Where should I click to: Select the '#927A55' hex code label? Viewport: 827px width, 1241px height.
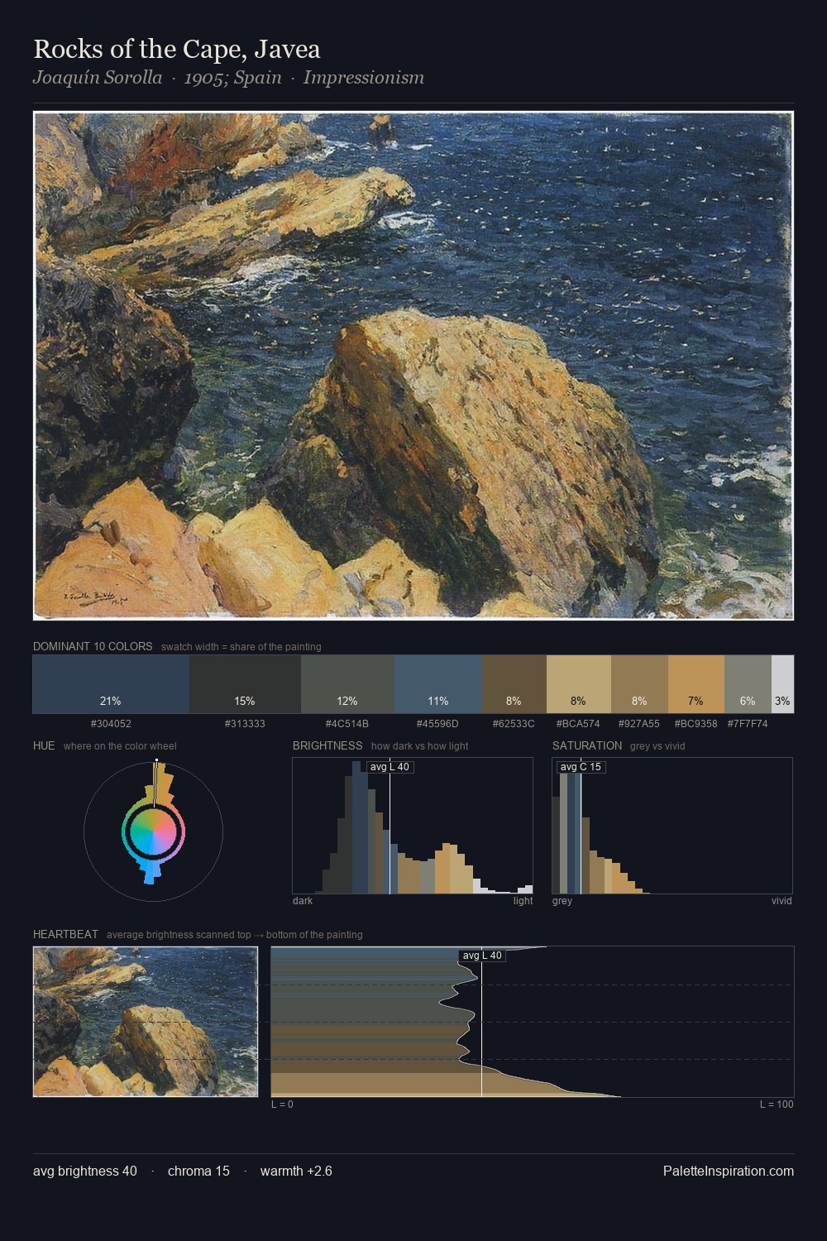click(x=638, y=724)
